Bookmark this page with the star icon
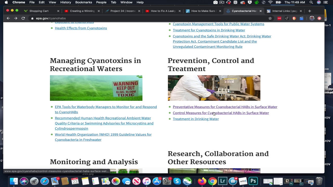Image resolution: width=333 pixels, height=187 pixels. point(270,18)
